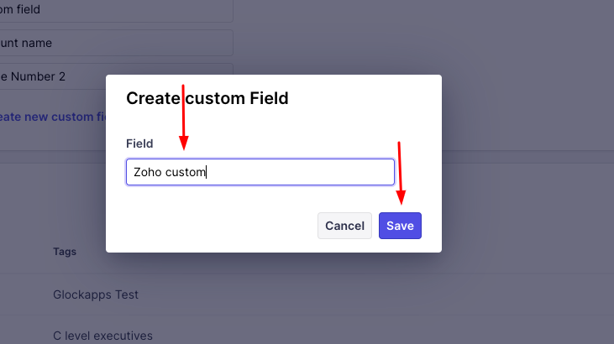Click the Tags column header
Screen dimensions: 614x344
pyautogui.click(x=65, y=251)
